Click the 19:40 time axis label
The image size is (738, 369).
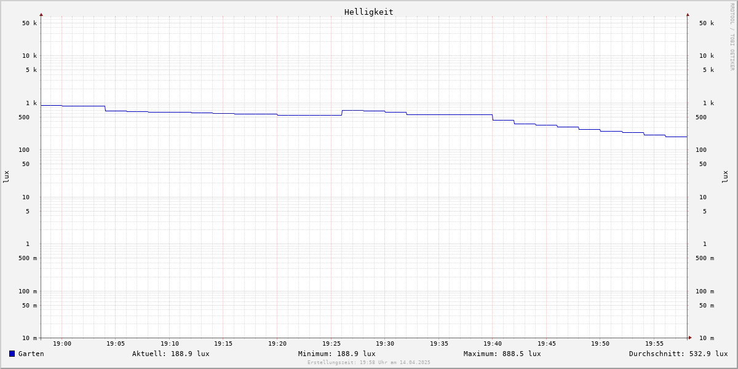tap(493, 344)
